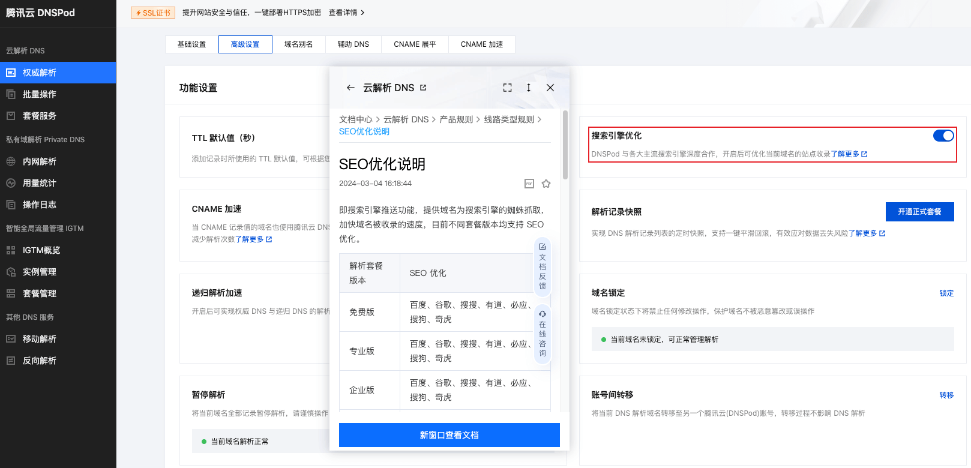Click the doc panel height adjust icon
971x468 pixels.
pyautogui.click(x=529, y=88)
